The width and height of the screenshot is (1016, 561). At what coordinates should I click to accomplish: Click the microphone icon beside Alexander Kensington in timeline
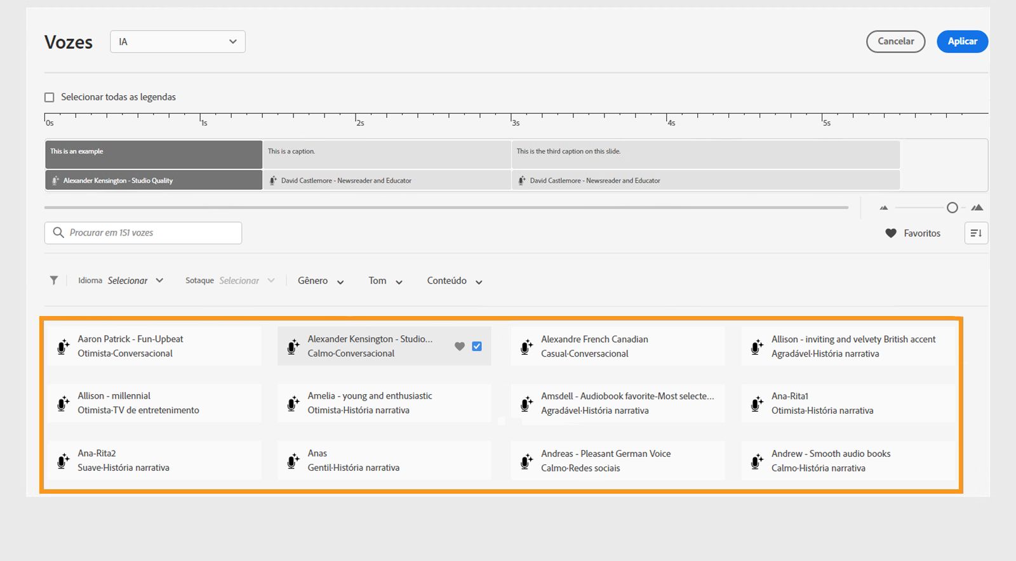click(x=55, y=181)
